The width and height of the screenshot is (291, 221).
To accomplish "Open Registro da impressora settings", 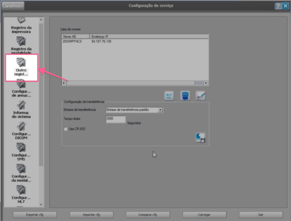I will pos(21,24).
